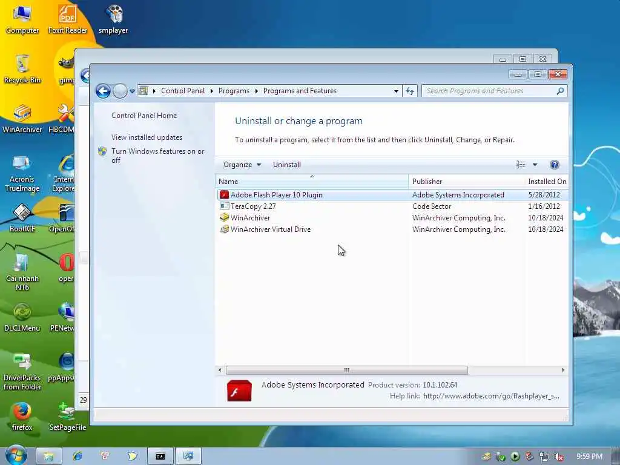Expand the arrow after Programs breadcrumb
This screenshot has width=620, height=465.
coord(256,91)
